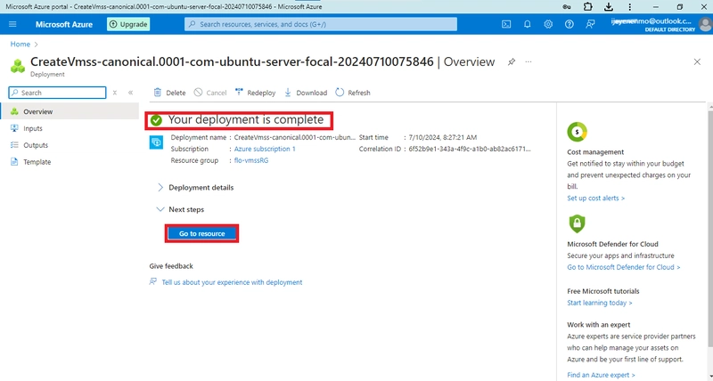Open Azure subscription 1 link
Viewport: 713px width, 381px height.
pos(265,149)
